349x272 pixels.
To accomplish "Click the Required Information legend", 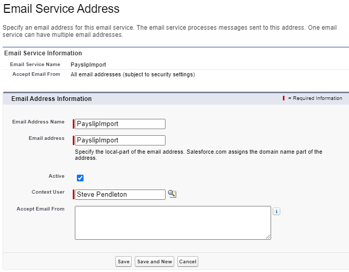I will pos(314,98).
